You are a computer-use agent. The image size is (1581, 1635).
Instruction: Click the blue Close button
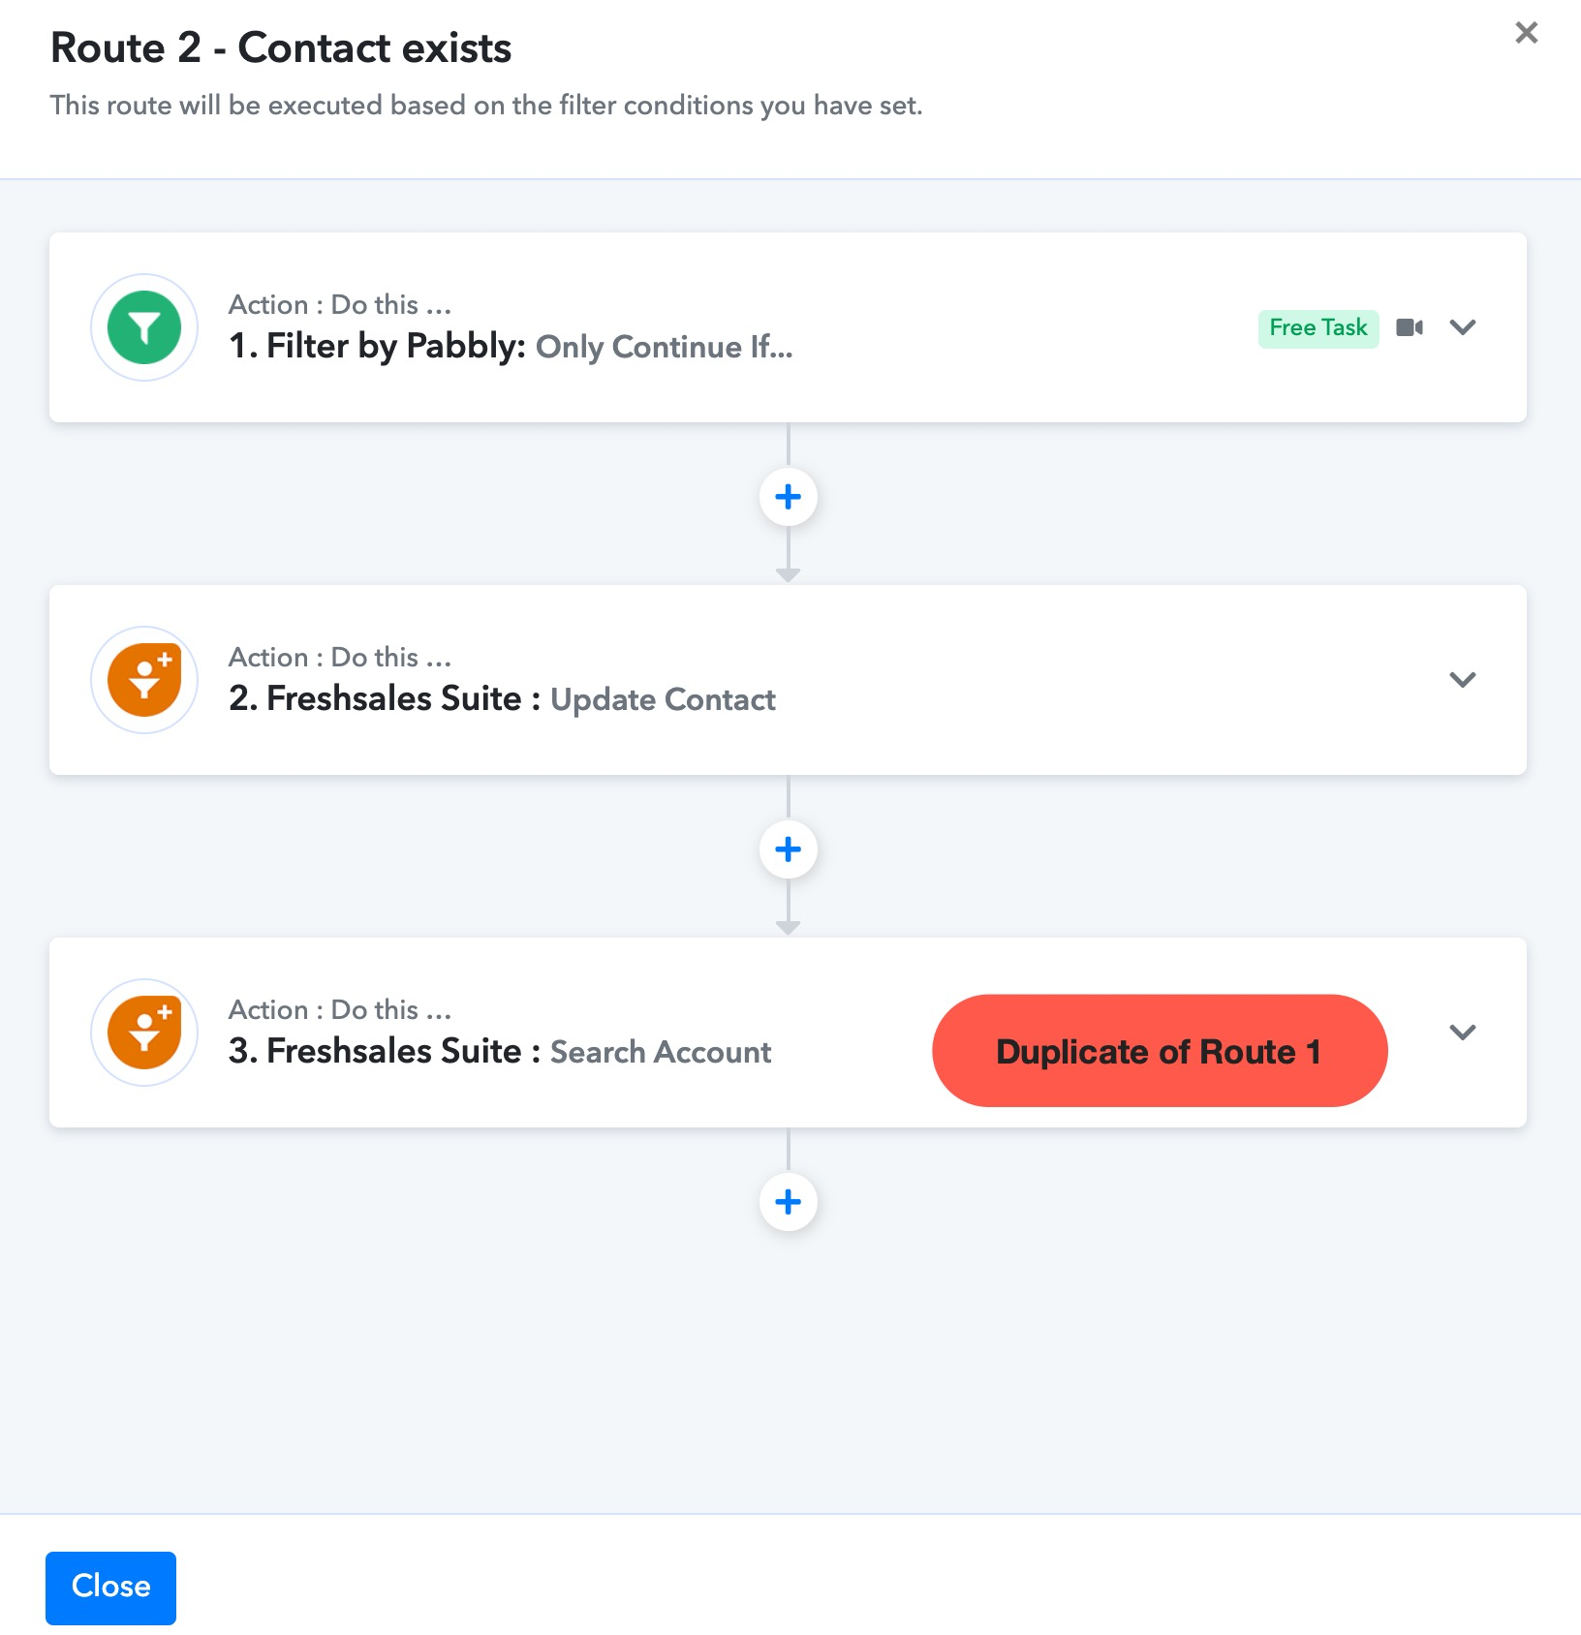click(110, 1588)
